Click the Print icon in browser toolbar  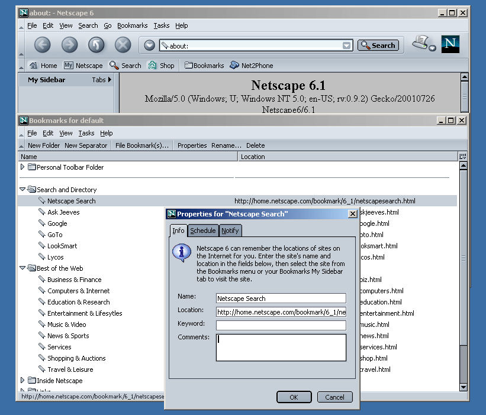point(420,43)
